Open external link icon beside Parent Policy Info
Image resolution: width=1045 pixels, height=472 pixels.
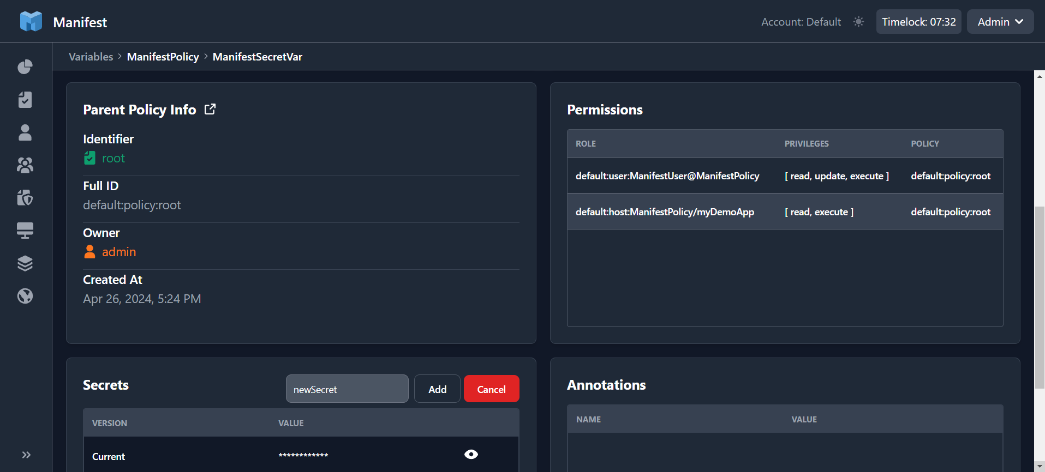tap(210, 109)
